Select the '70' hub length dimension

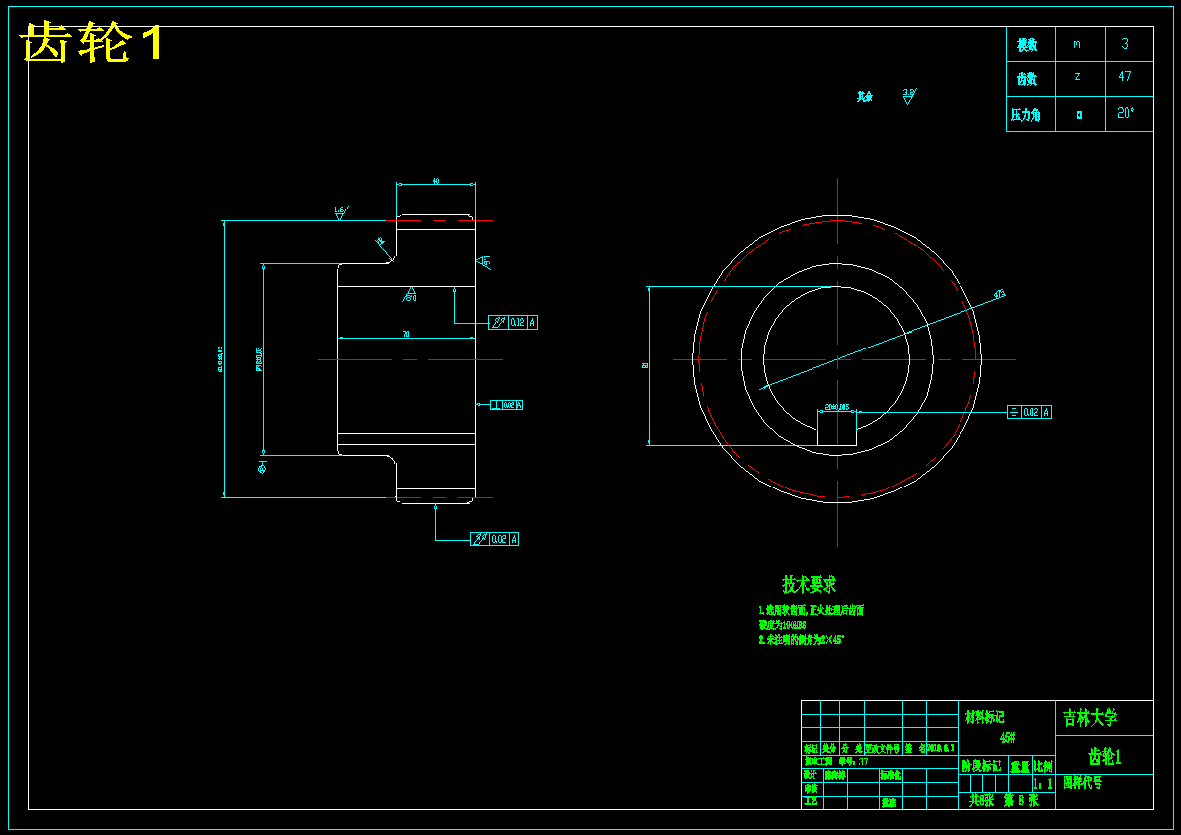coord(406,334)
